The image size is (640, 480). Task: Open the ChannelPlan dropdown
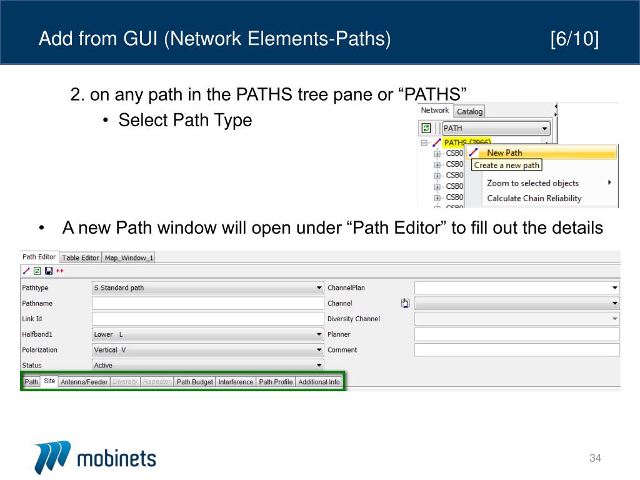[517, 287]
